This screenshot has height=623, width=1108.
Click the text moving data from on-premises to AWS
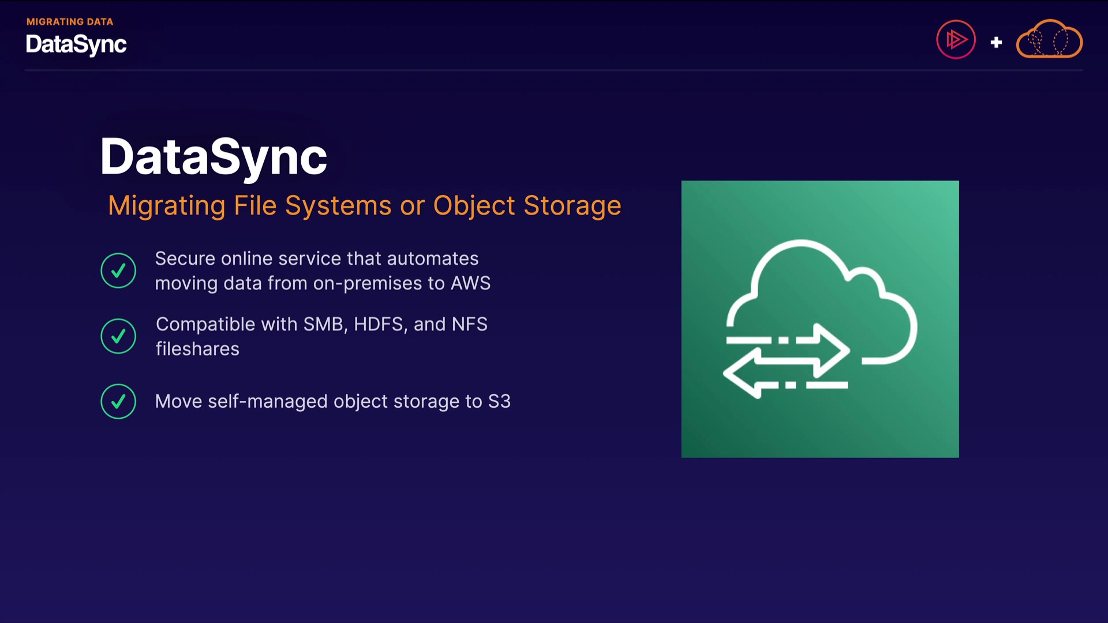[x=323, y=283]
